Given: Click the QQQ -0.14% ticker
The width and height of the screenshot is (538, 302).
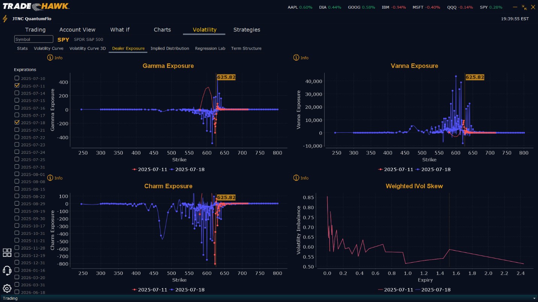Looking at the screenshot, I should click(x=460, y=8).
